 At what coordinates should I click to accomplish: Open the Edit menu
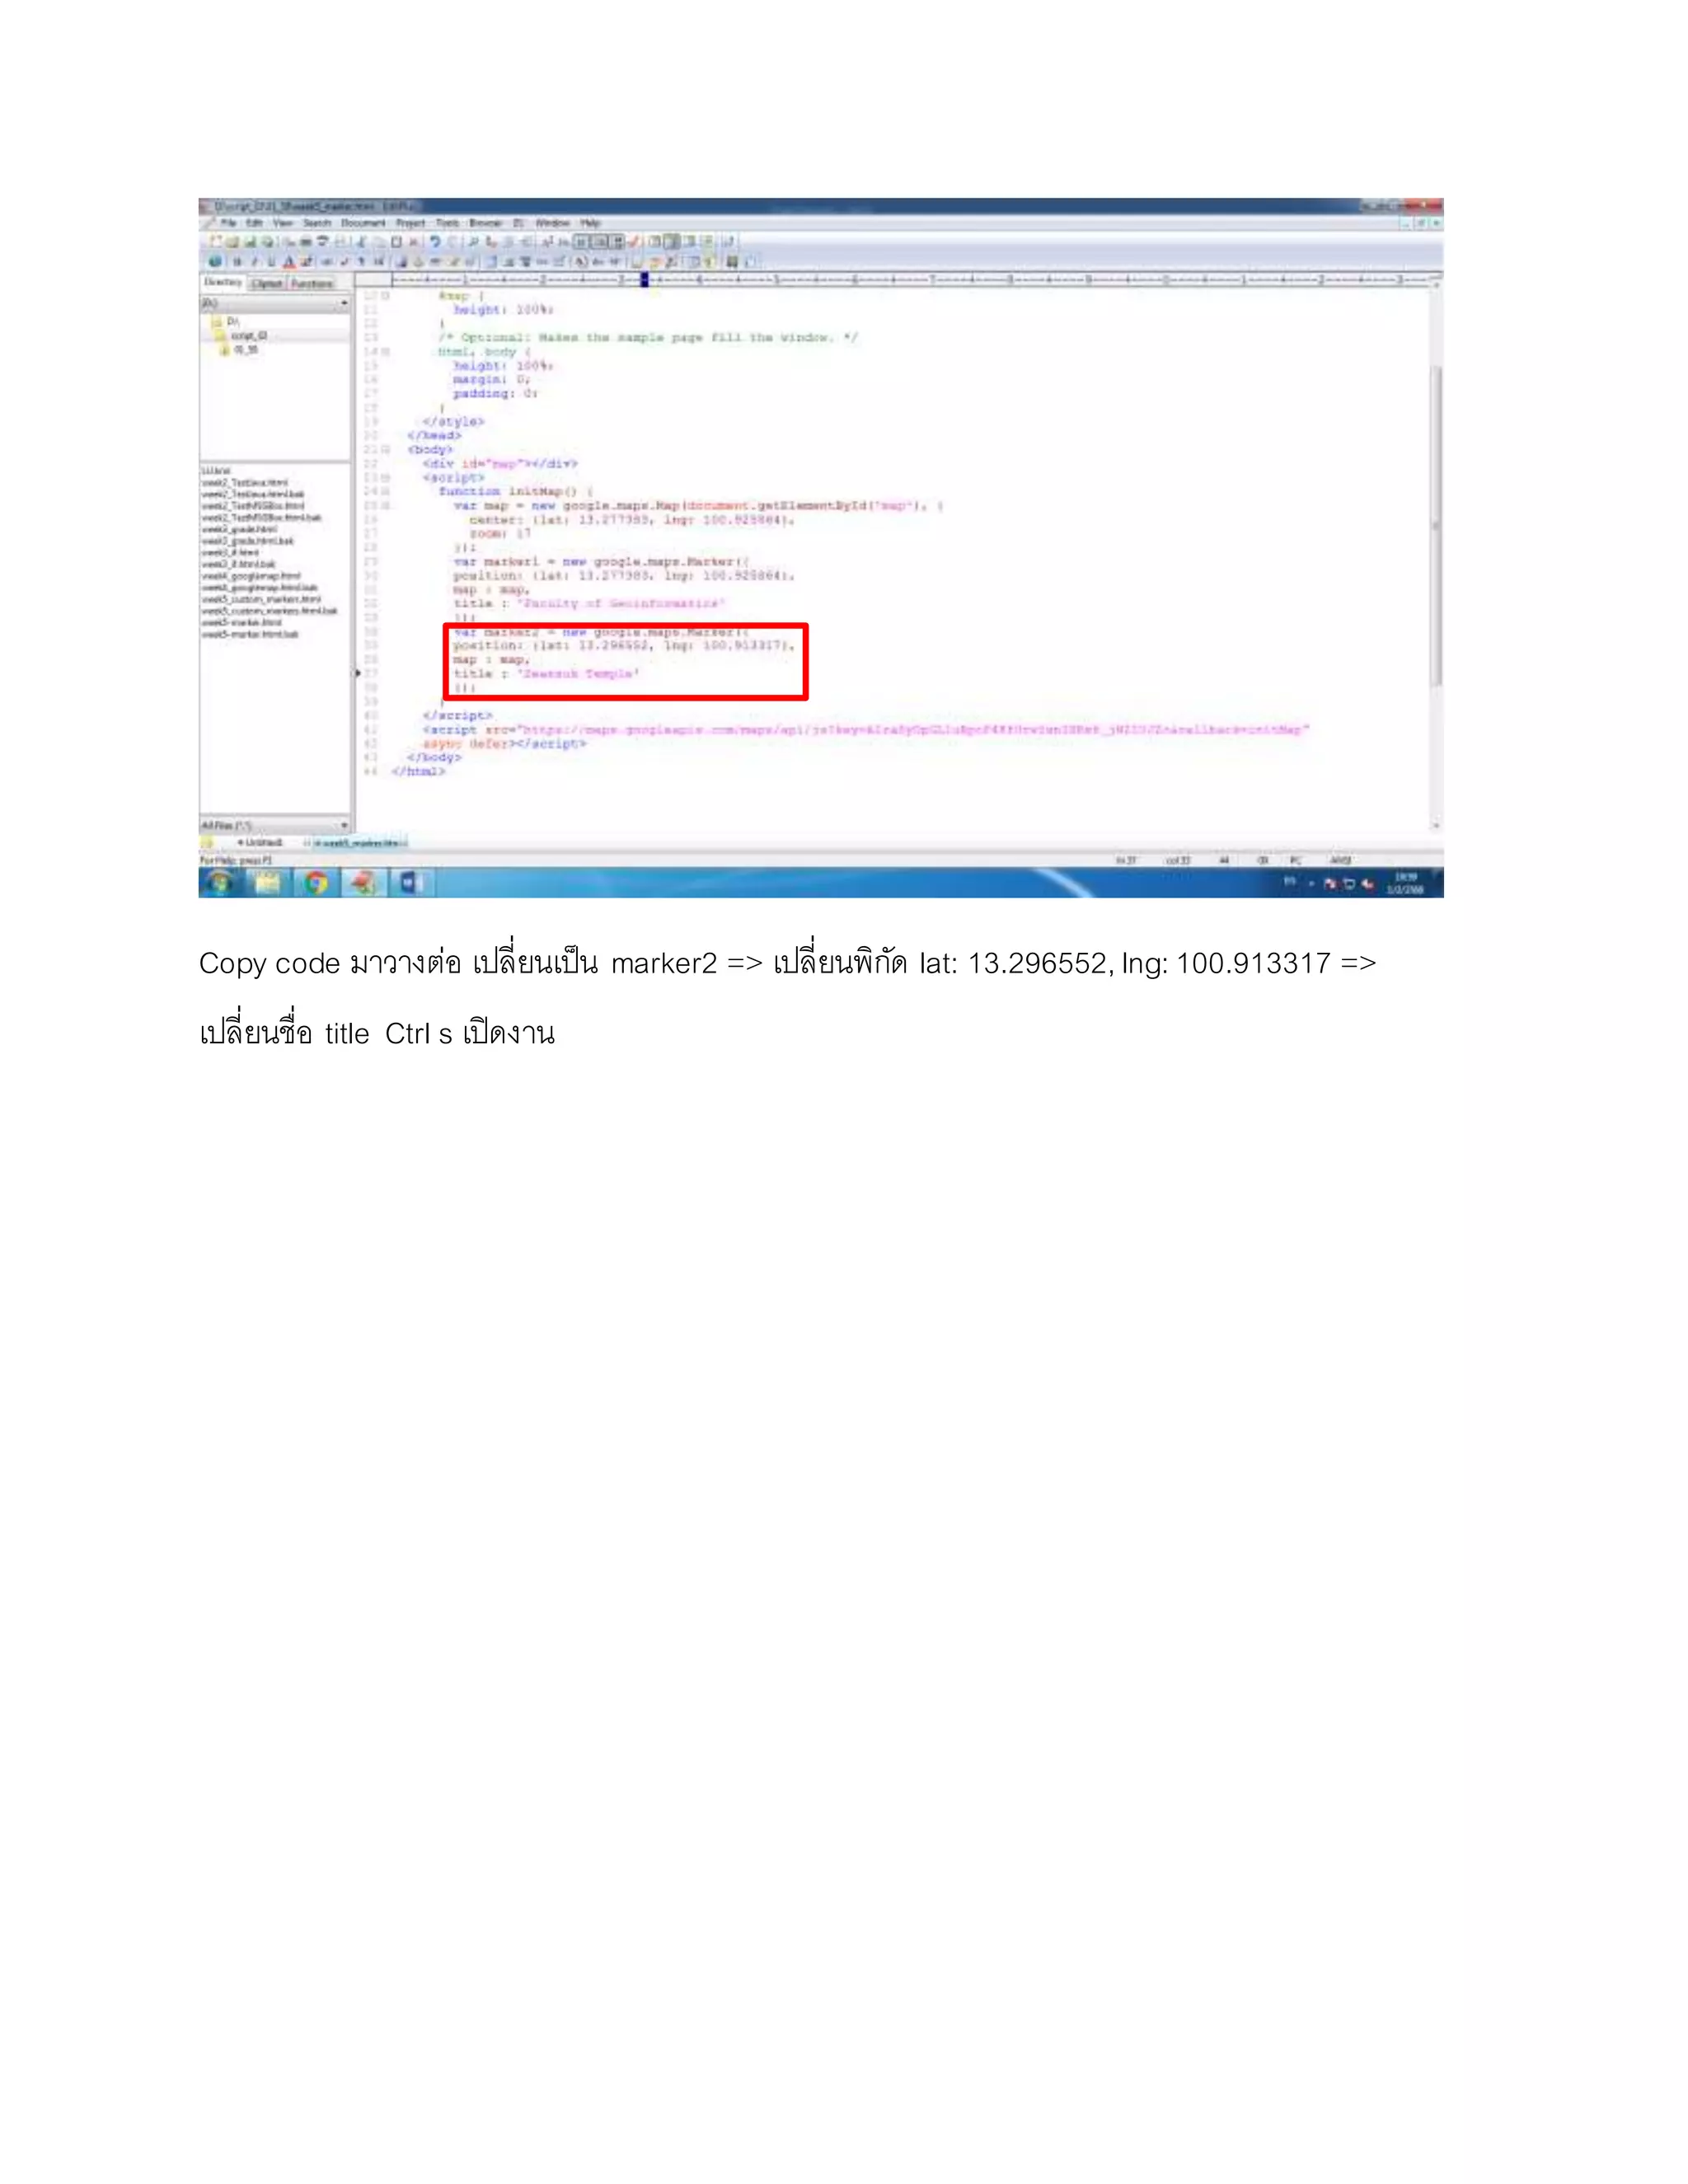click(255, 223)
